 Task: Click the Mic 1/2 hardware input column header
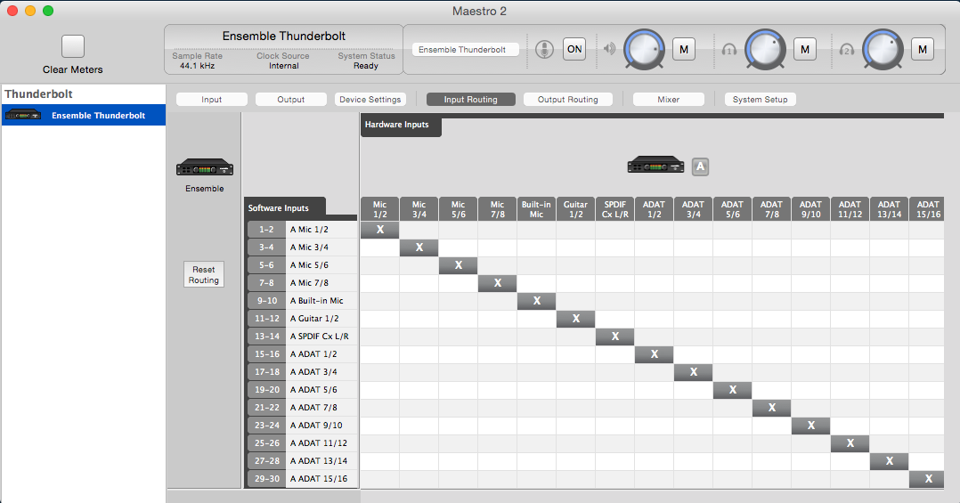point(380,208)
